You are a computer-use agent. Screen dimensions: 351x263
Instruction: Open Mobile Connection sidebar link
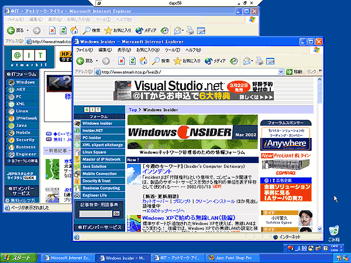point(99,174)
